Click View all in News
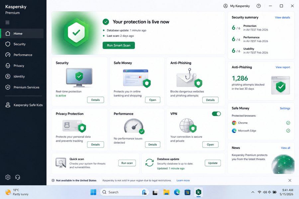This screenshot has height=199, width=299. [x=285, y=148]
